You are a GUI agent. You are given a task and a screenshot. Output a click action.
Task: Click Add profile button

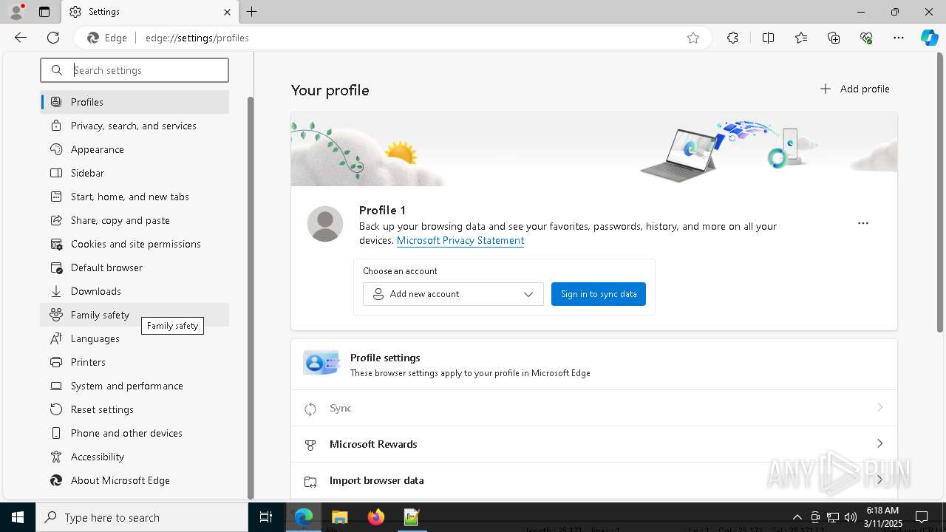854,89
